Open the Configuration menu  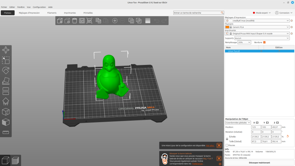coord(39,7)
